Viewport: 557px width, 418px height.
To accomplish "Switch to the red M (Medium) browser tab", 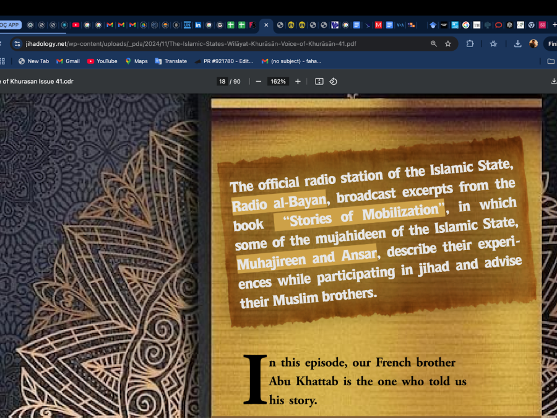I will point(378,25).
